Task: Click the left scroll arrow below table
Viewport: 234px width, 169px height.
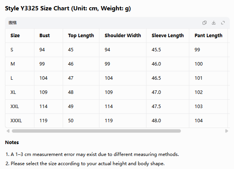Action: pyautogui.click(x=8, y=131)
